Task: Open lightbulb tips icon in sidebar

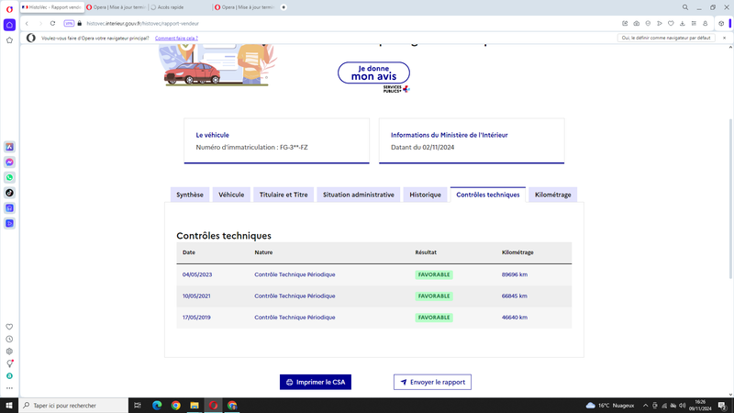Action: point(9,363)
